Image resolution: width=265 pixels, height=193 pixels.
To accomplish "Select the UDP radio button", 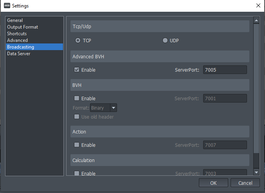I will tap(165, 40).
